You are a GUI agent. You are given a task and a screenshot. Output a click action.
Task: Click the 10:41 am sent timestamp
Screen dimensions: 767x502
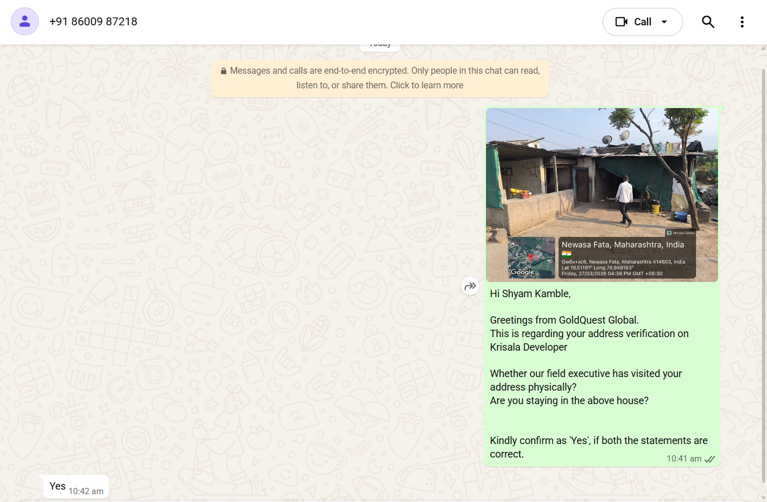684,459
